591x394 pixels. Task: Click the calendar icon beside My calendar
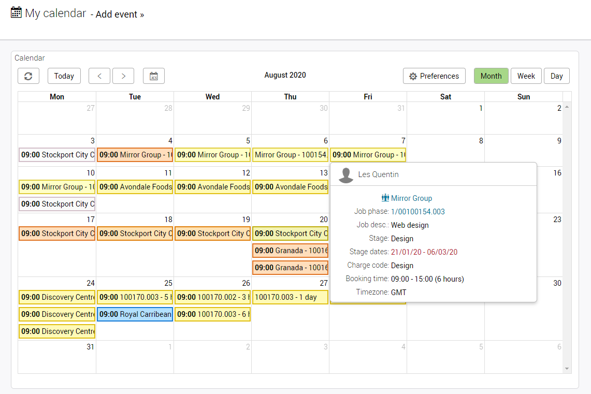[x=16, y=12]
